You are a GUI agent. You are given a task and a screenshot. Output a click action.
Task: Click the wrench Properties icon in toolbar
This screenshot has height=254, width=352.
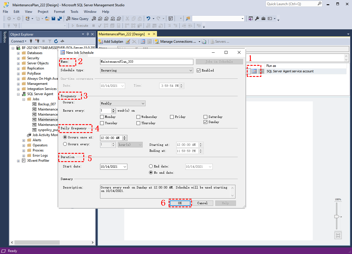[x=257, y=19]
